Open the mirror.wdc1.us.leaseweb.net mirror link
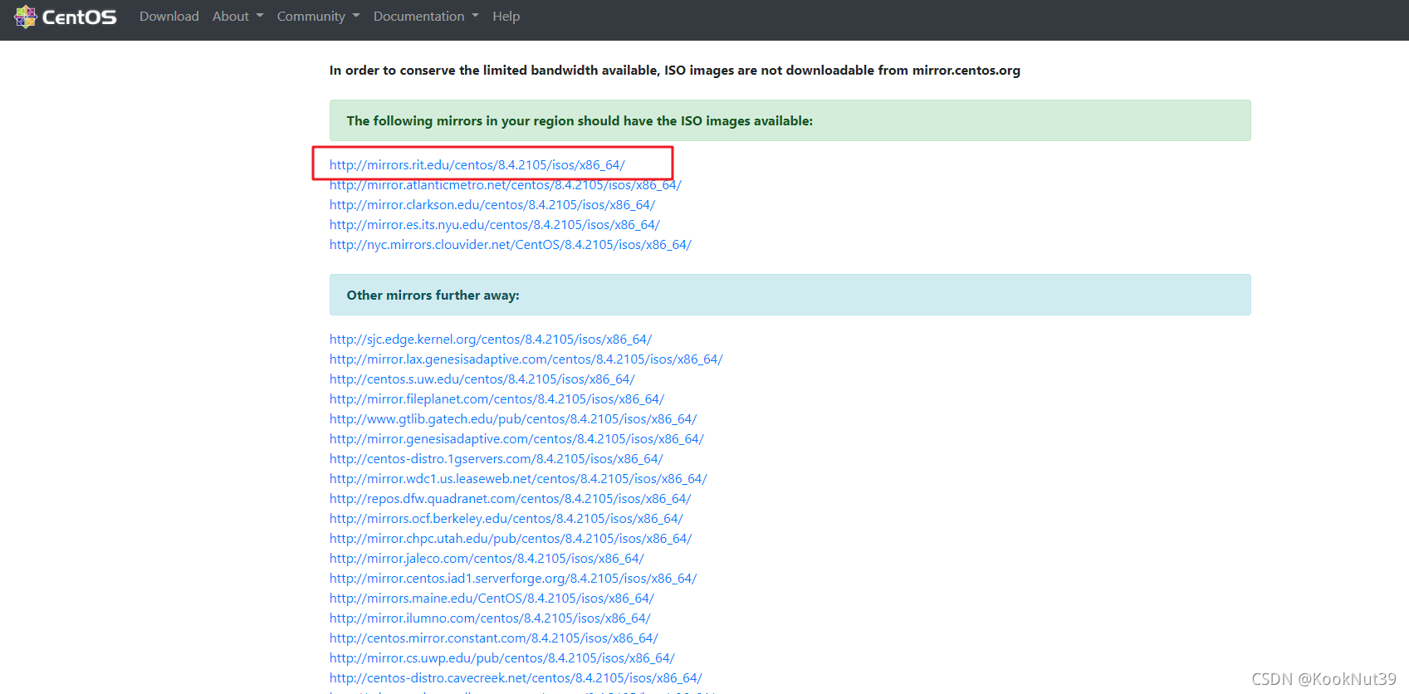Screen dimensions: 1409x694 (x=518, y=479)
